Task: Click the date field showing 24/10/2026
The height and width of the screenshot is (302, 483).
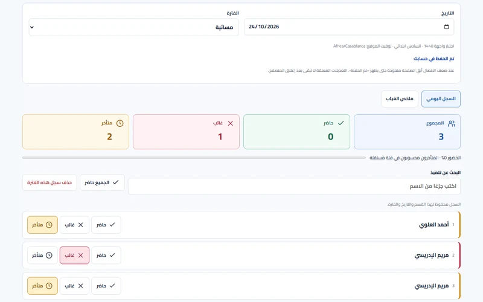Action: [x=349, y=27]
